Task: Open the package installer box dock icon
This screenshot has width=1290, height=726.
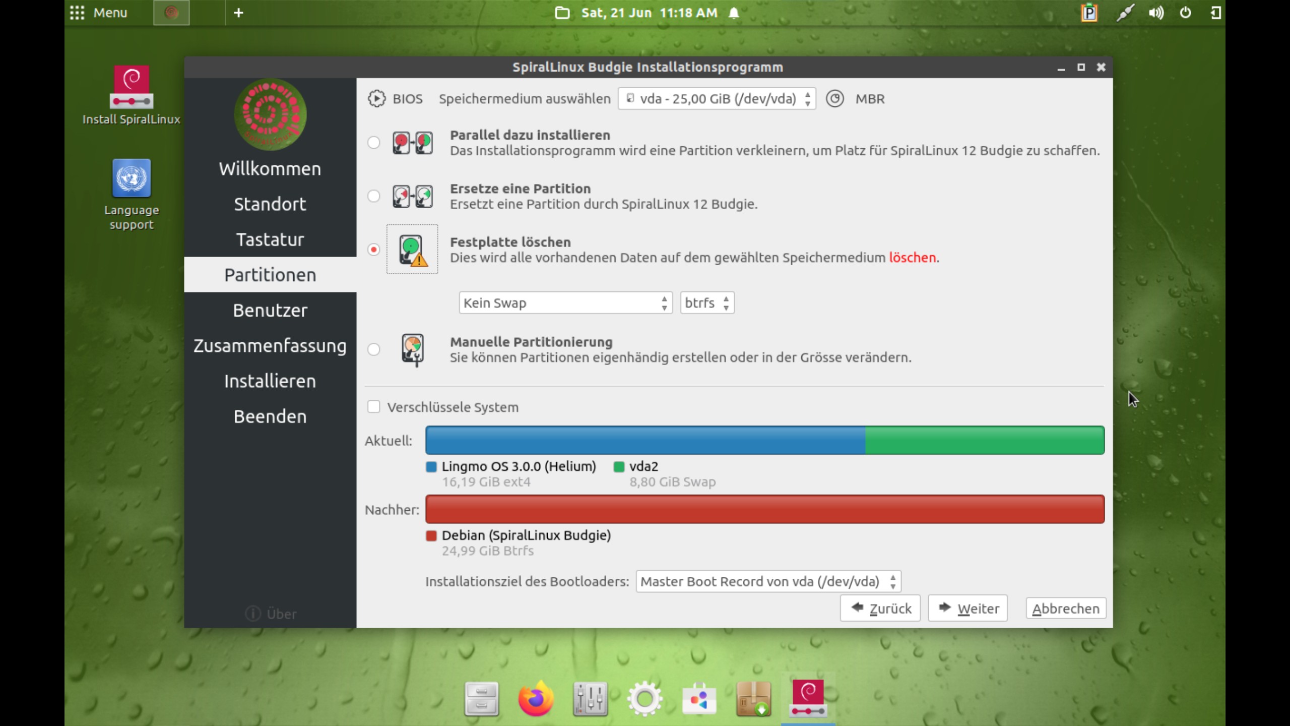Action: 753,699
